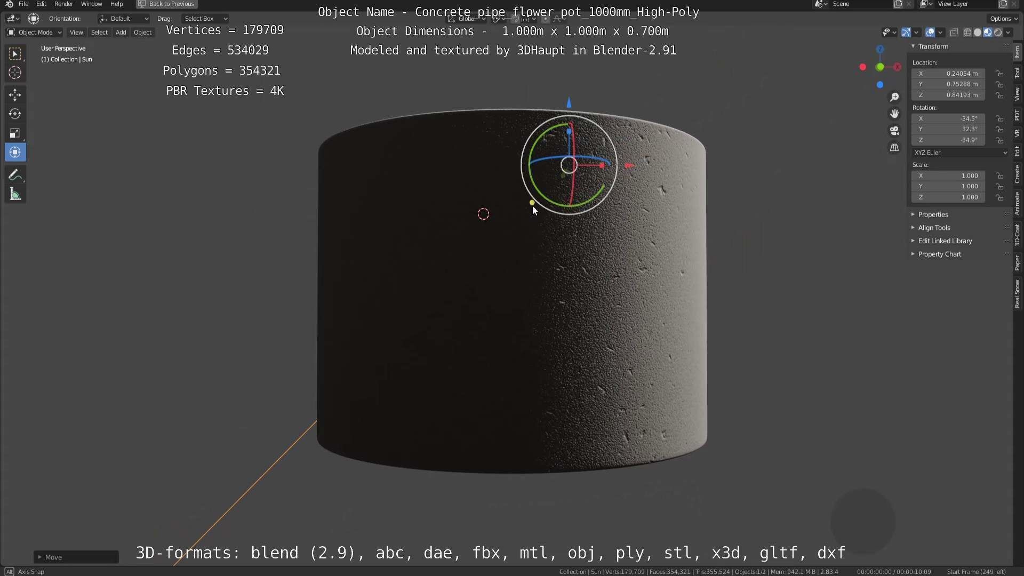The image size is (1024, 576).
Task: Open the Help menu
Action: point(116,4)
